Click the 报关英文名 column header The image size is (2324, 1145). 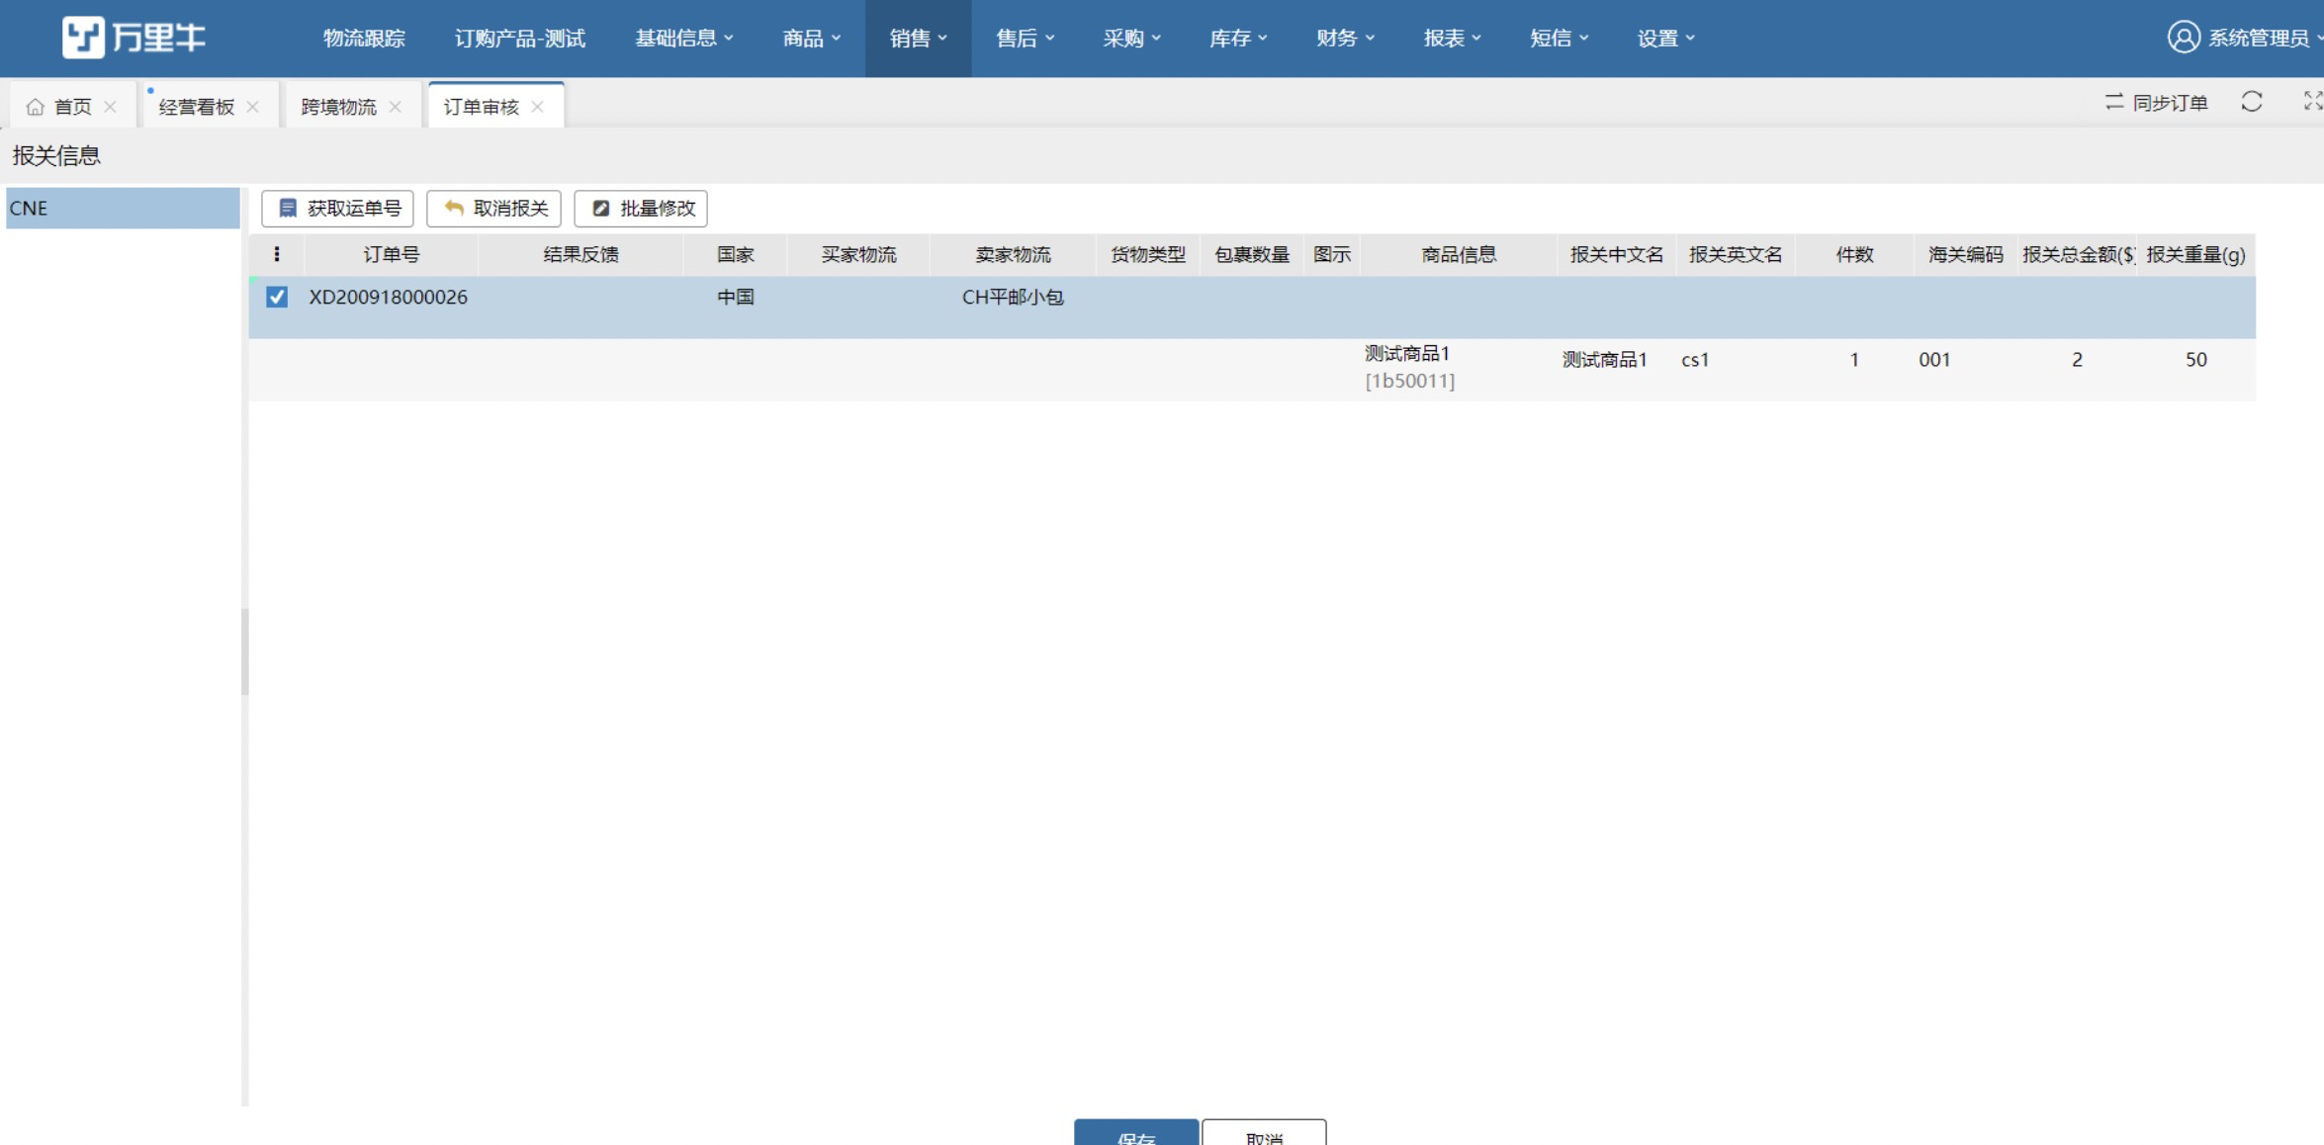pyautogui.click(x=1736, y=255)
